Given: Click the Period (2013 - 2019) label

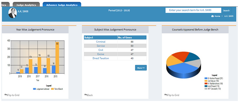Looking at the screenshot, I should click(119, 11).
